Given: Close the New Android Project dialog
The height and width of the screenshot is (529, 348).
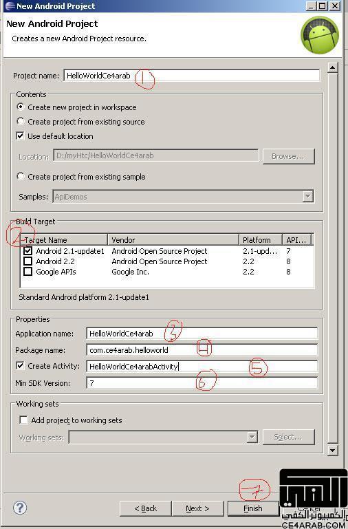Looking at the screenshot, I should click(334, 6).
